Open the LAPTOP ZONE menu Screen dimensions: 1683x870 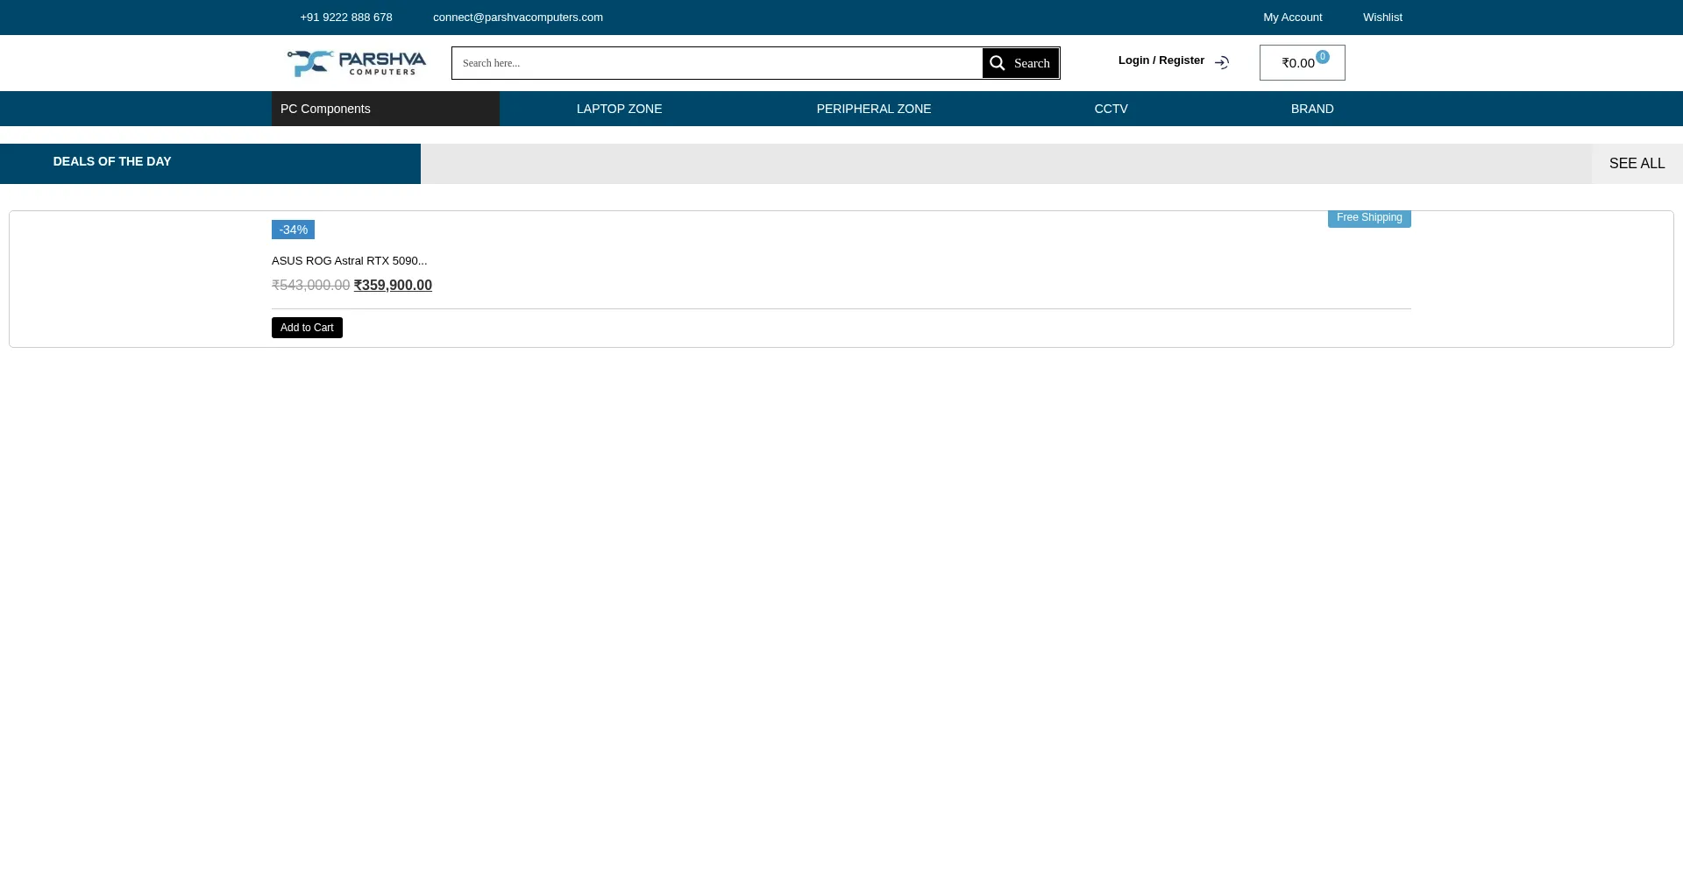click(619, 109)
